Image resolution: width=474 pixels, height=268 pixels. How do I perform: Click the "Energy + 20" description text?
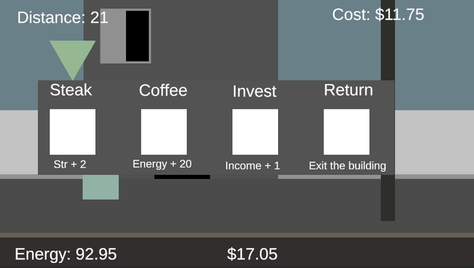click(x=162, y=164)
